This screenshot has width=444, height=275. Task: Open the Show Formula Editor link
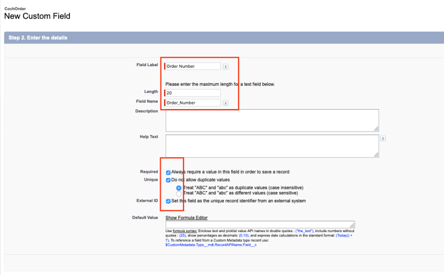(x=186, y=218)
